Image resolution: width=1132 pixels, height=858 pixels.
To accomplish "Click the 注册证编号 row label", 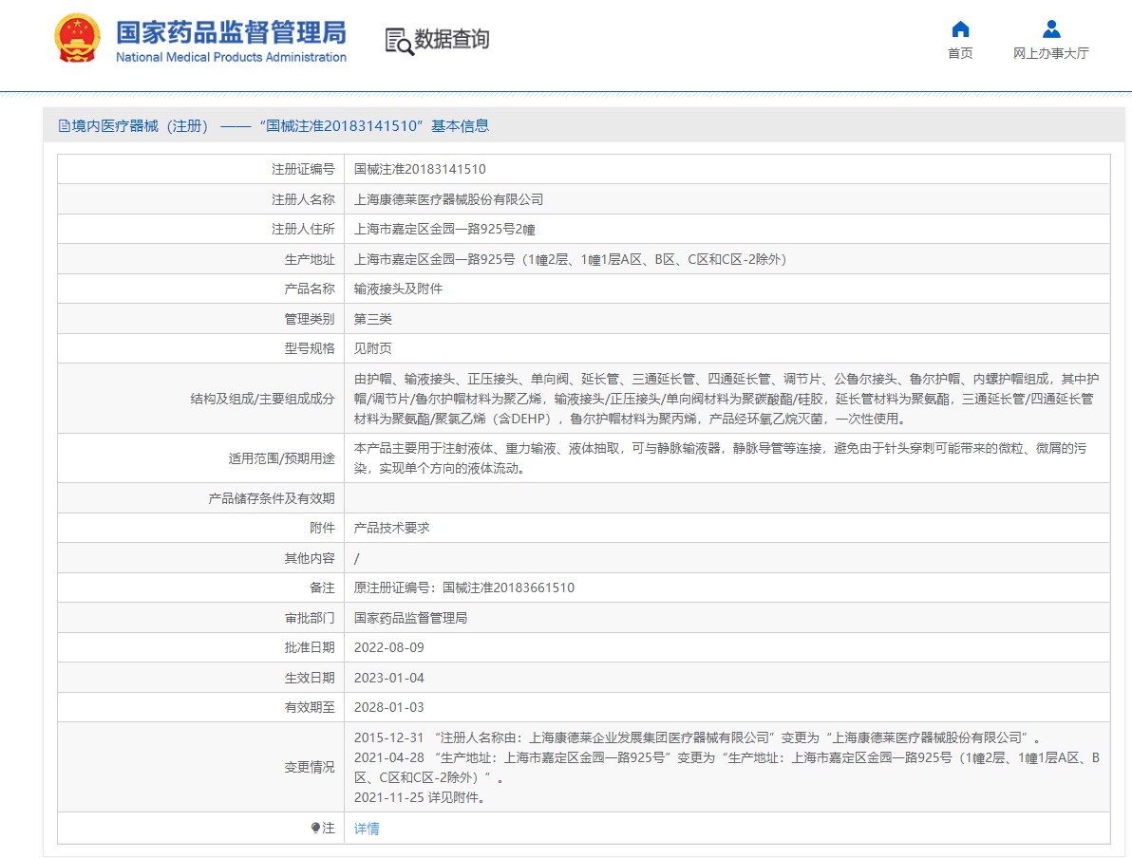I will (x=303, y=170).
